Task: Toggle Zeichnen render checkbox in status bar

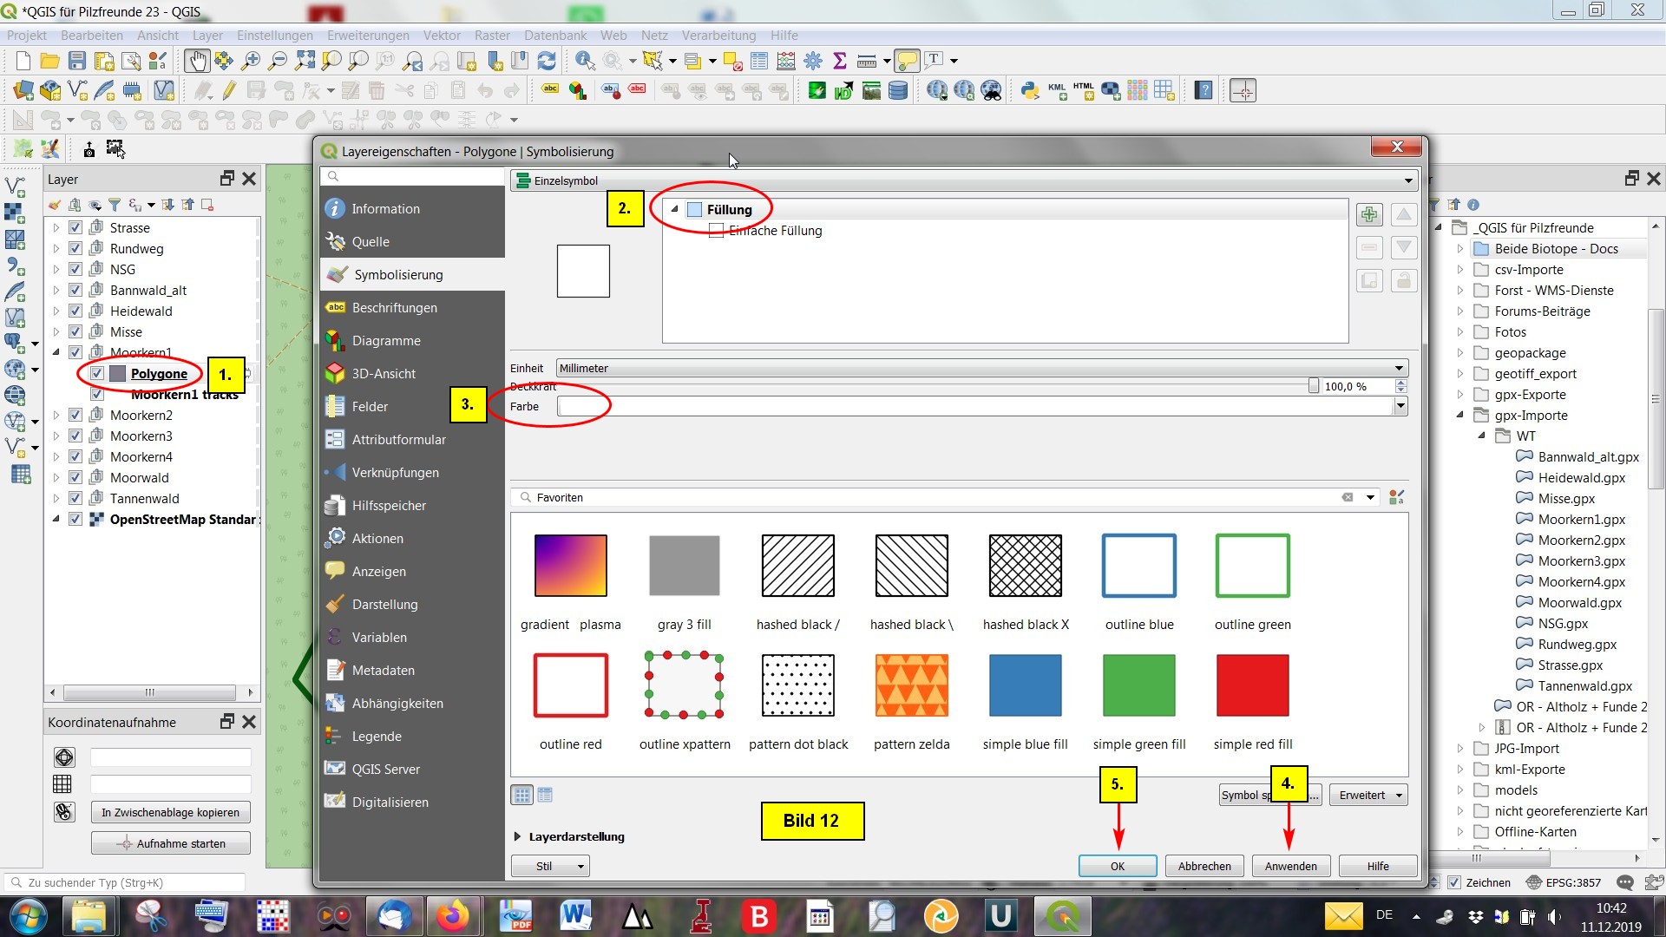Action: (1455, 882)
